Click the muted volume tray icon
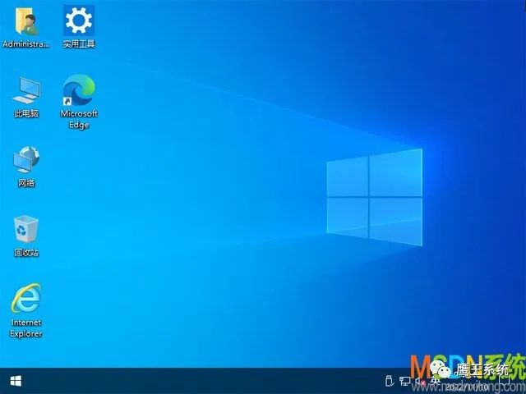This screenshot has width=526, height=394. pyautogui.click(x=420, y=381)
